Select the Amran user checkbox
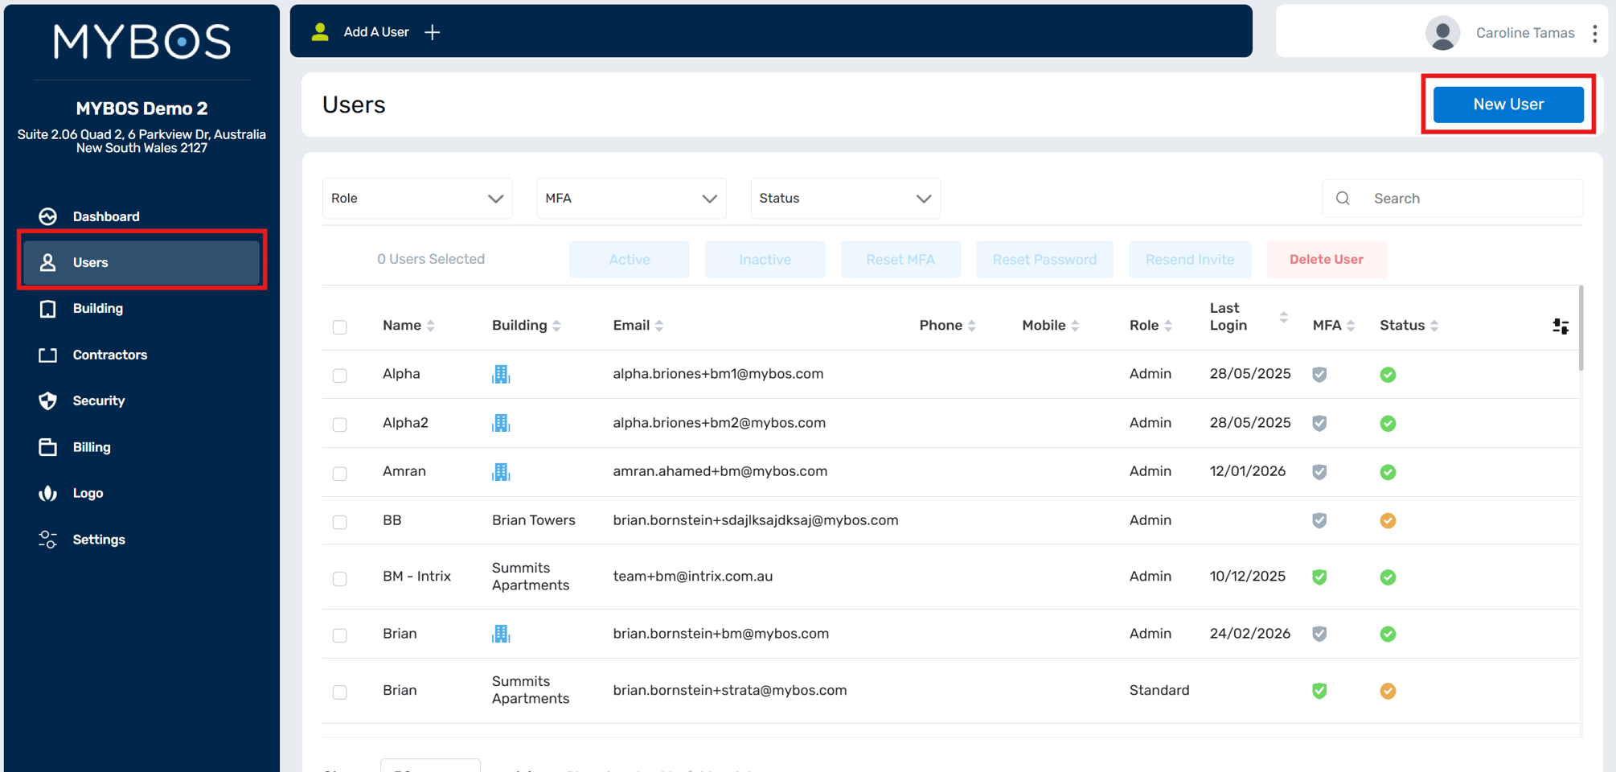Image resolution: width=1616 pixels, height=772 pixels. (x=340, y=474)
